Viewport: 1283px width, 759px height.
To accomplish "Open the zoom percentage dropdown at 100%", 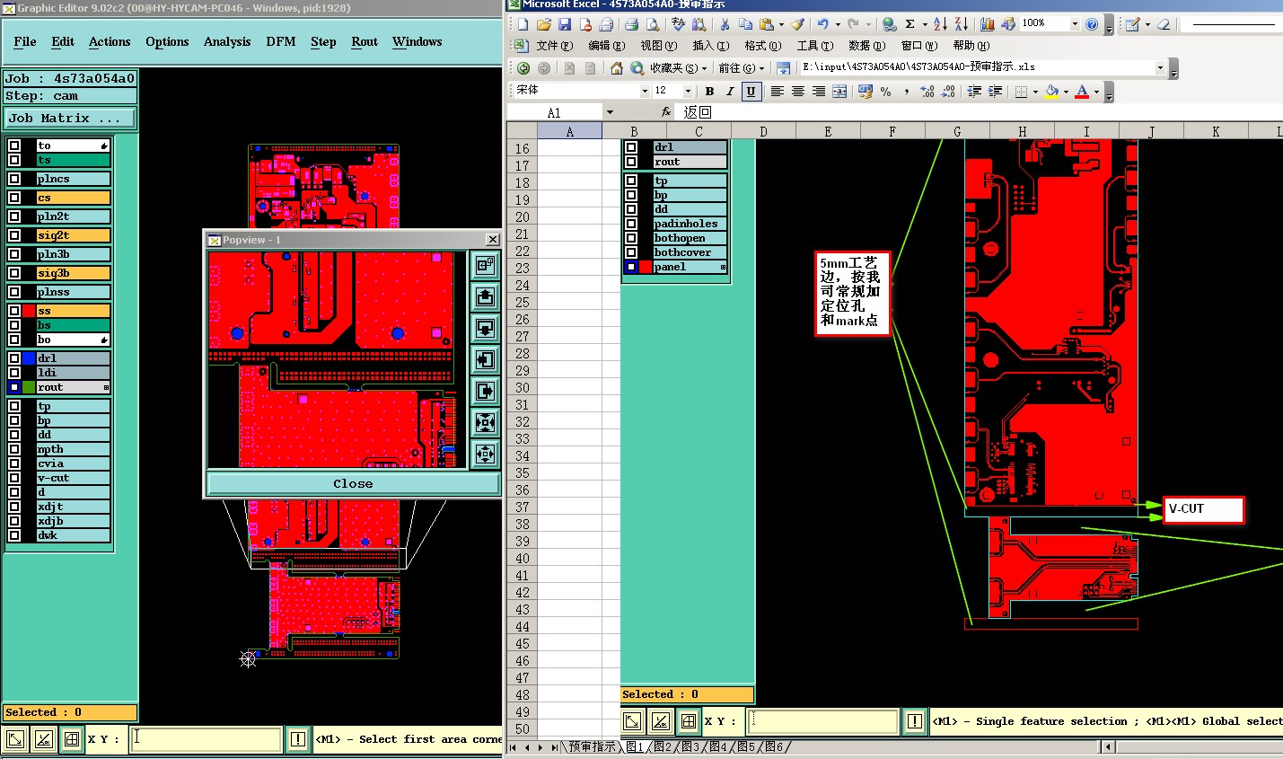I will click(x=1075, y=24).
